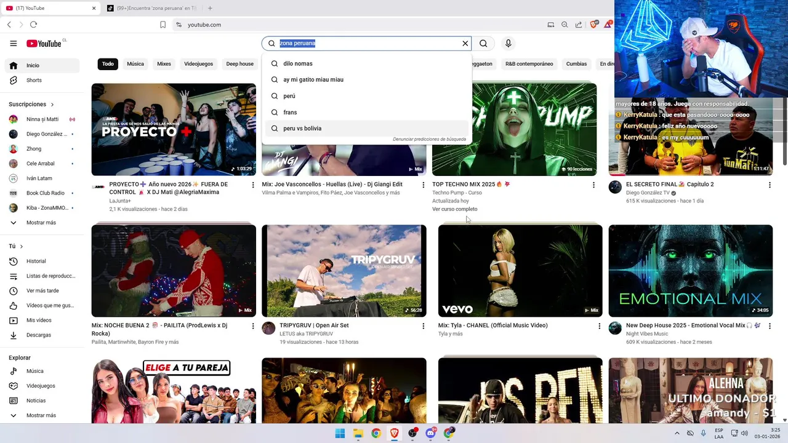
Task: Open Vídeos que me gustan
Action: [x=42, y=305]
